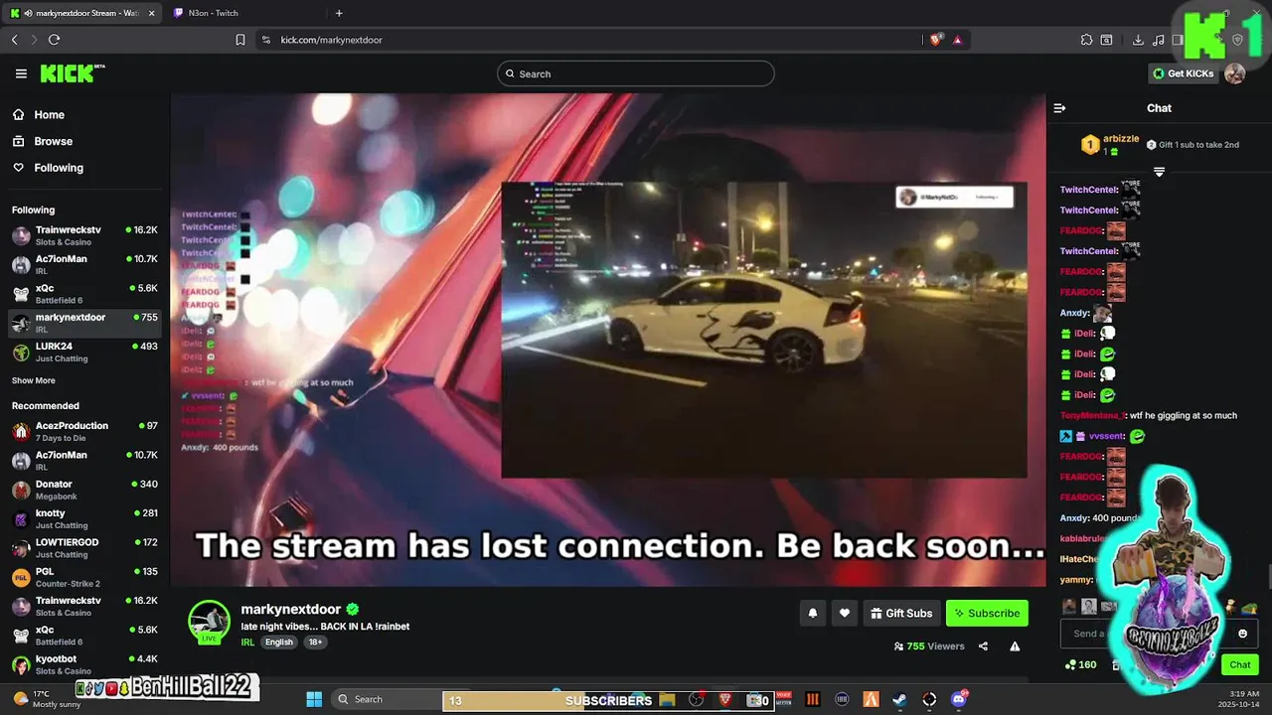The width and height of the screenshot is (1272, 715).
Task: Open Brave Shields lion icon
Action: click(x=935, y=40)
